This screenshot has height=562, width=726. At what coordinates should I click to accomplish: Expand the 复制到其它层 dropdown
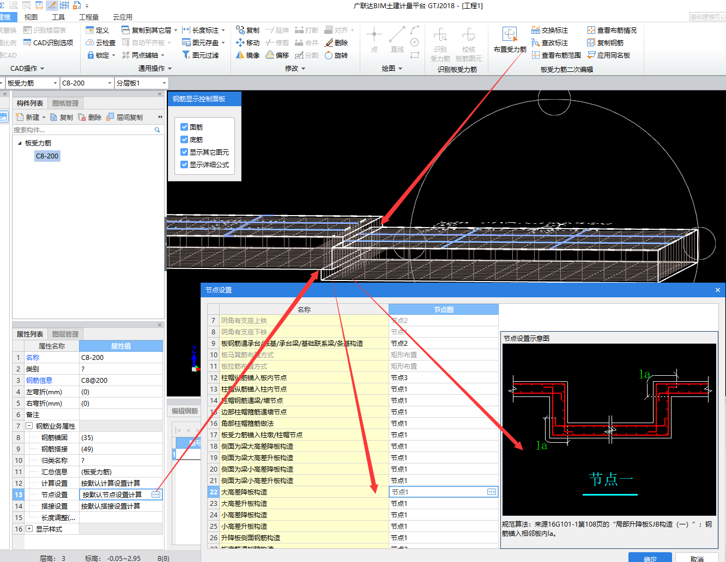[176, 30]
